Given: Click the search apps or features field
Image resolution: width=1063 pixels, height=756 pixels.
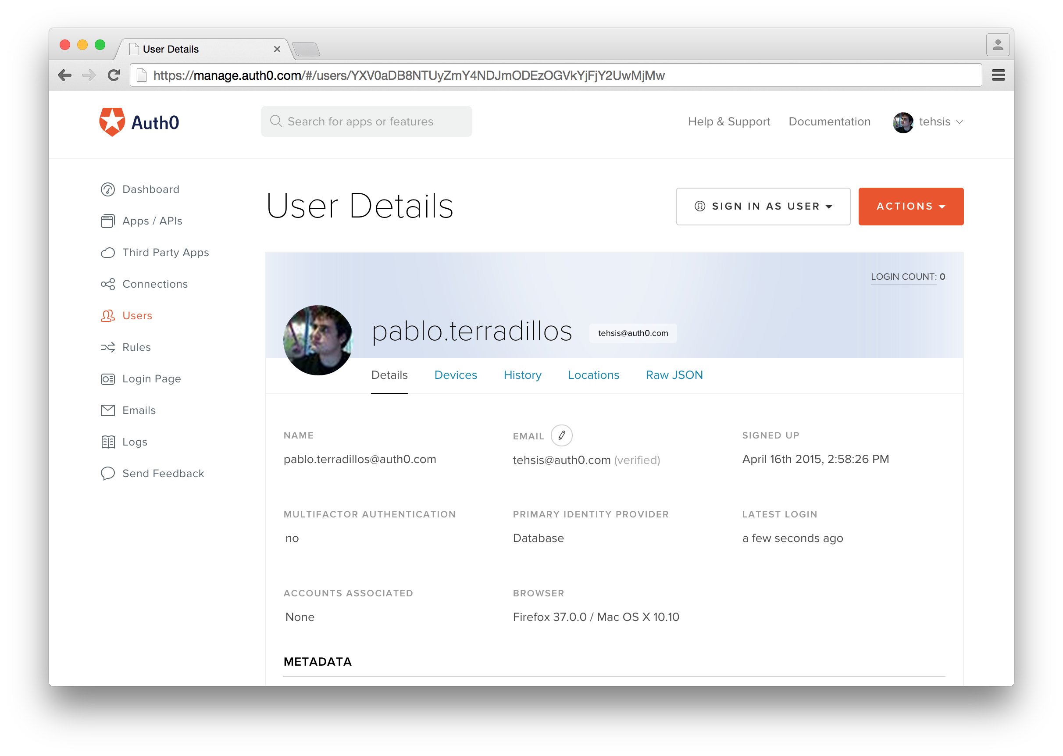Looking at the screenshot, I should coord(366,121).
